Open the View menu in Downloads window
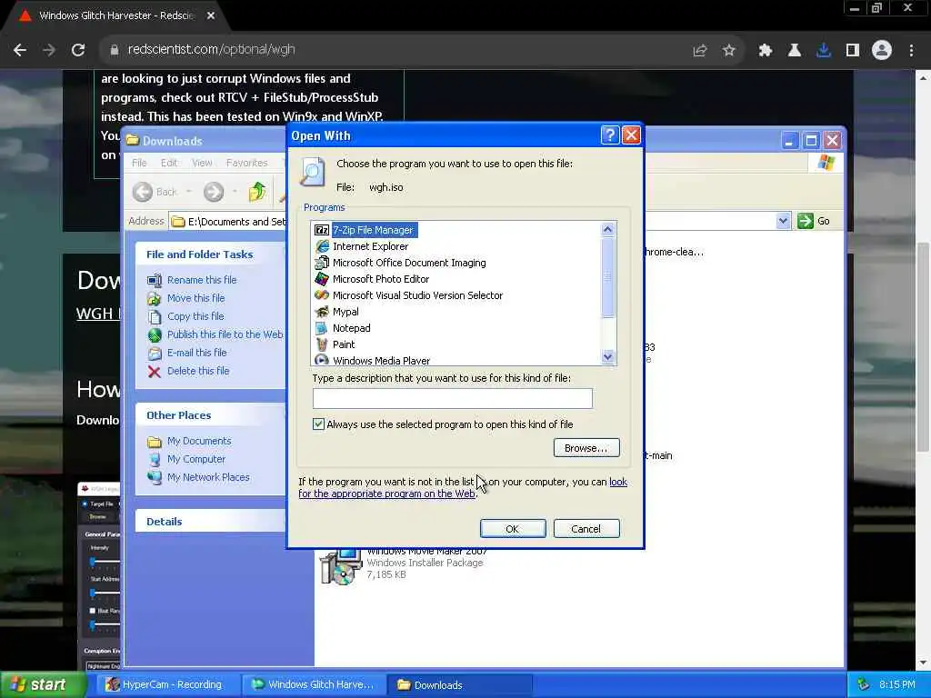This screenshot has width=931, height=698. (201, 163)
